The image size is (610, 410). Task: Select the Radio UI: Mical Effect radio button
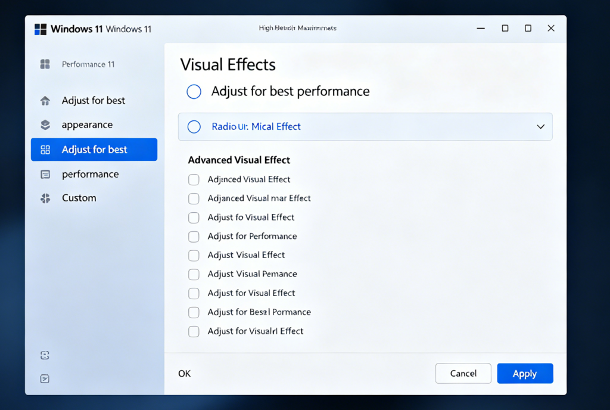[x=194, y=127]
